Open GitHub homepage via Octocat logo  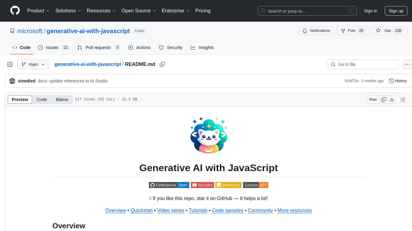point(15,11)
